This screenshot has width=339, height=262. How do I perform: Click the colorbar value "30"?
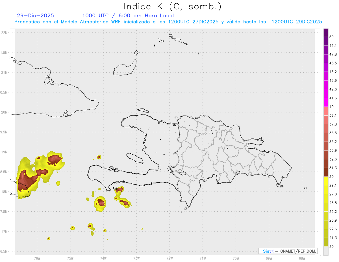(332, 177)
